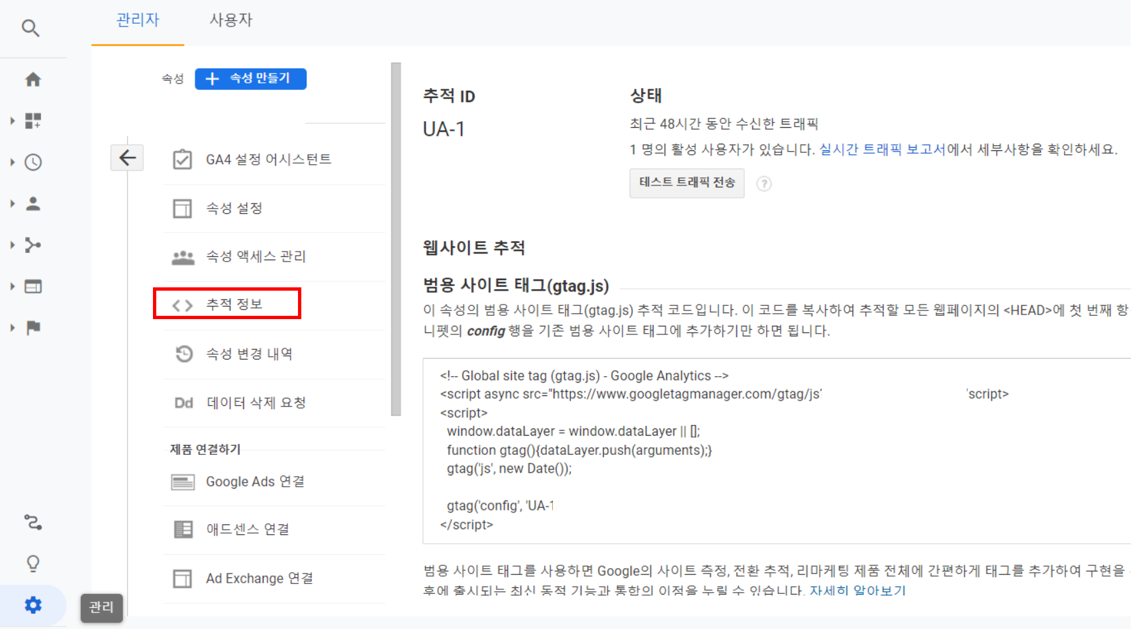
Task: Expand the Customization section arrow
Action: 12,121
